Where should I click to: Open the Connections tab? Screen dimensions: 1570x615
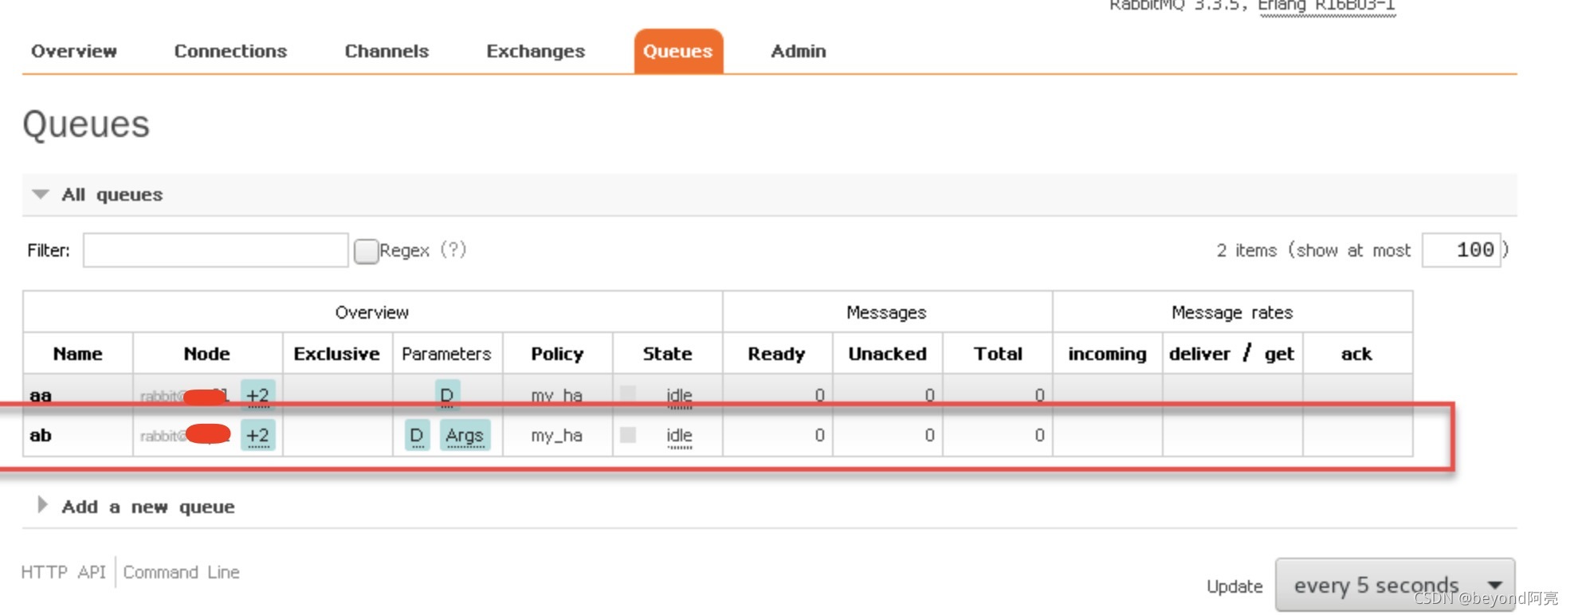pyautogui.click(x=230, y=51)
